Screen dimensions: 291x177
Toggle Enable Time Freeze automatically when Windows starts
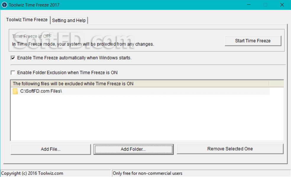click(x=13, y=58)
